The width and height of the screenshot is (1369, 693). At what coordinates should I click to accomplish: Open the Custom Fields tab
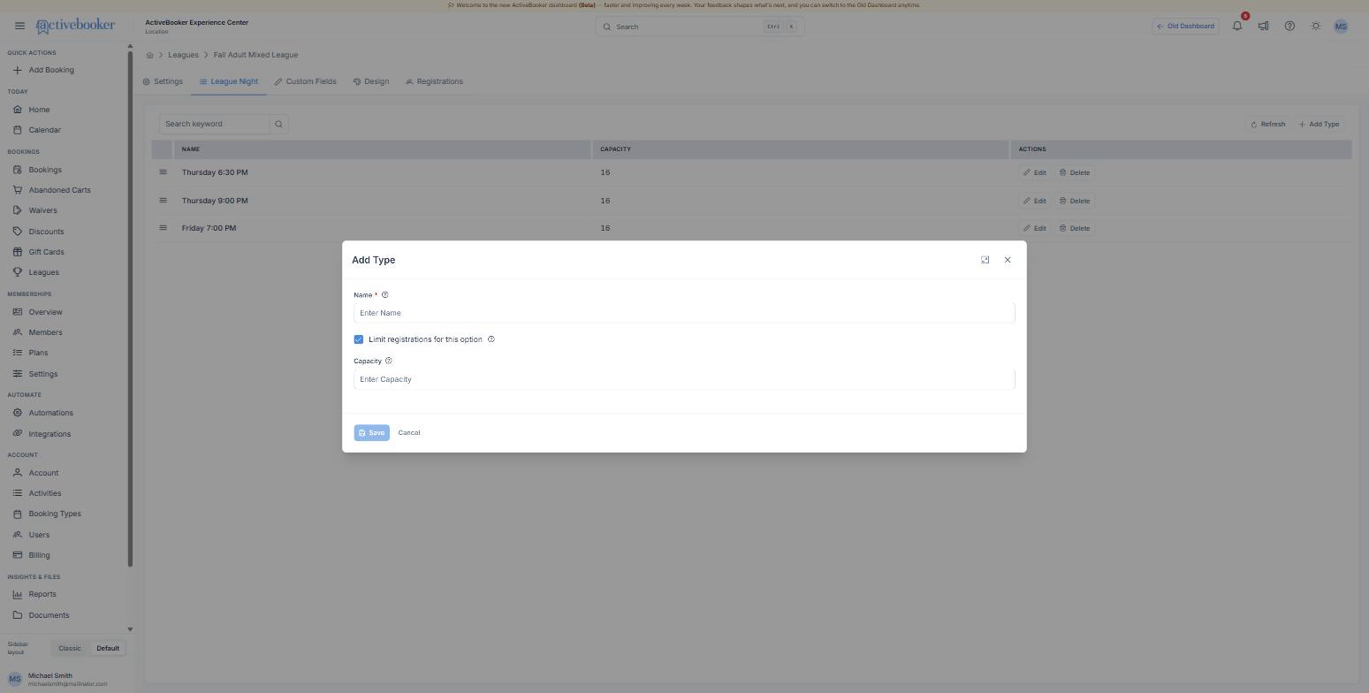(x=305, y=81)
